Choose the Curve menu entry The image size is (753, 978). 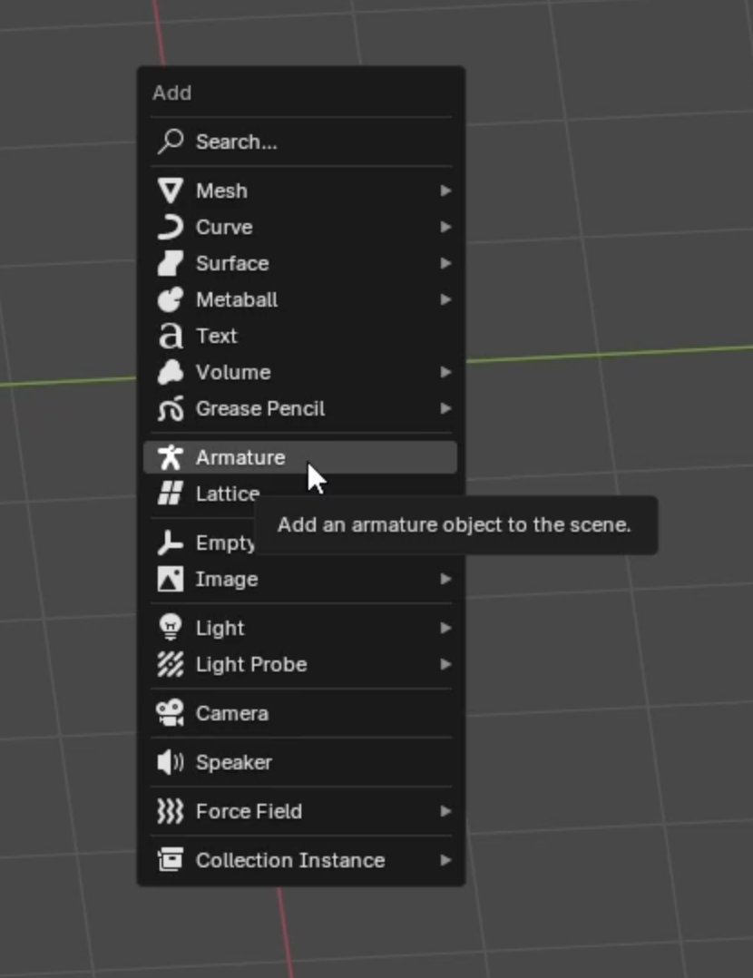[300, 227]
